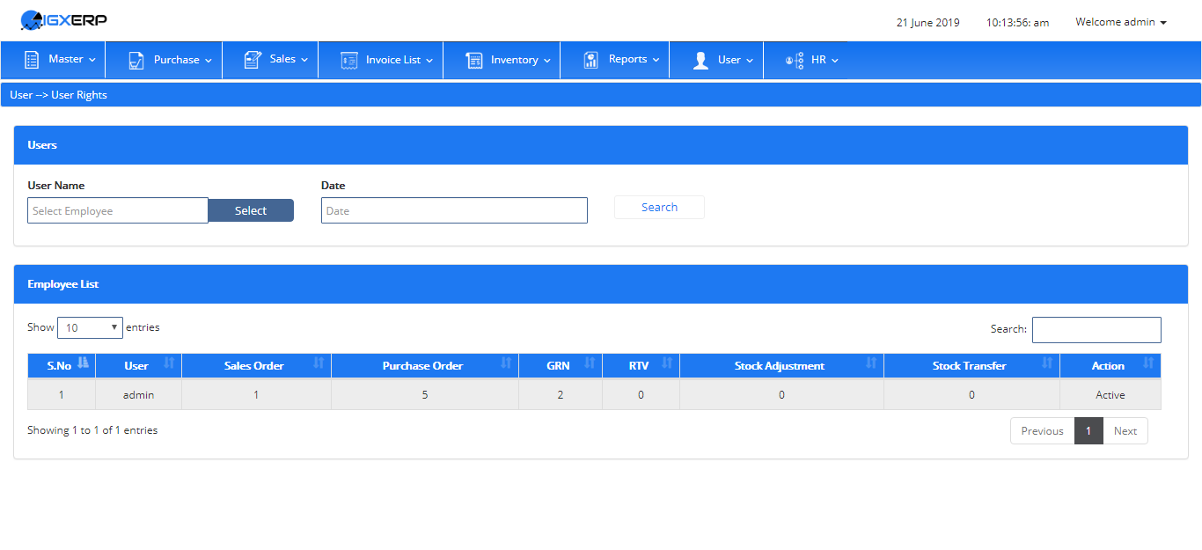Click the Date input field
Screen dimensions: 1202x550
(454, 210)
